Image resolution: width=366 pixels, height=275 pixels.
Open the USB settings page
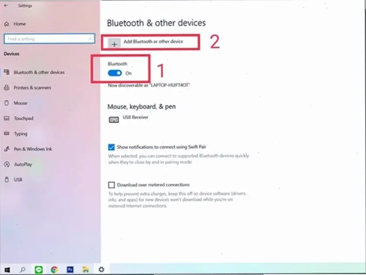(18, 179)
